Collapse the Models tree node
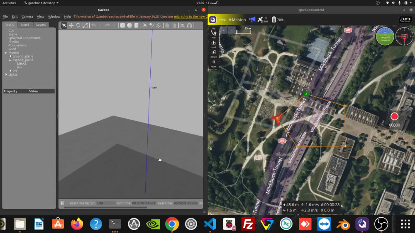415x233 pixels. pyautogui.click(x=5, y=53)
